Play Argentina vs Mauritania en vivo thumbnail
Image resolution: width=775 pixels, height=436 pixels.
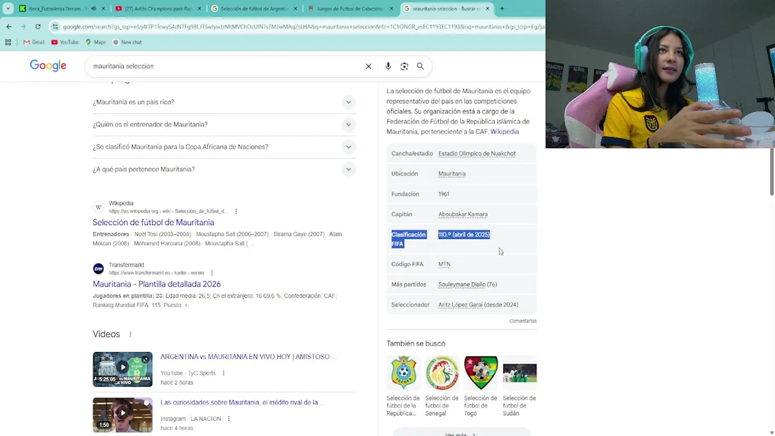pos(122,369)
